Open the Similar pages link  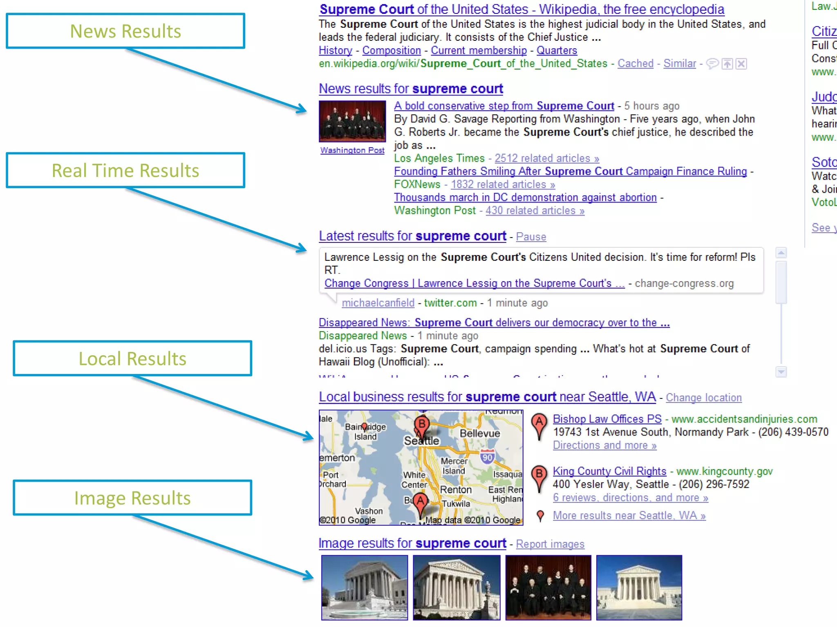tap(680, 63)
